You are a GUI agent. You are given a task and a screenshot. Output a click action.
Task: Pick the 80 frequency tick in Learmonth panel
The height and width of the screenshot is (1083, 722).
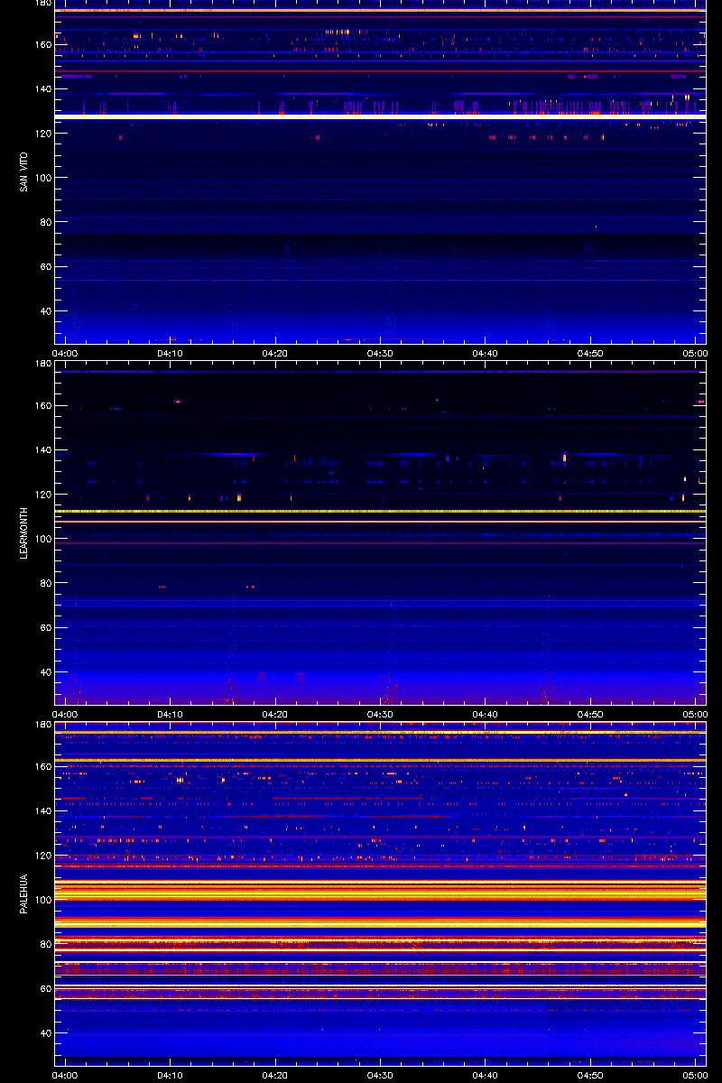(47, 583)
